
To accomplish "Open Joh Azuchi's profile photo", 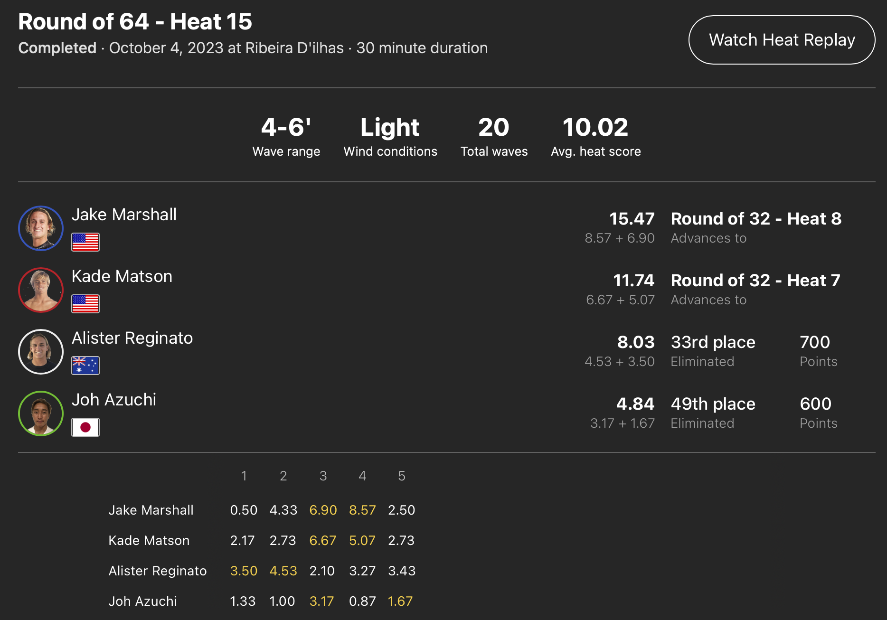I will coord(41,413).
